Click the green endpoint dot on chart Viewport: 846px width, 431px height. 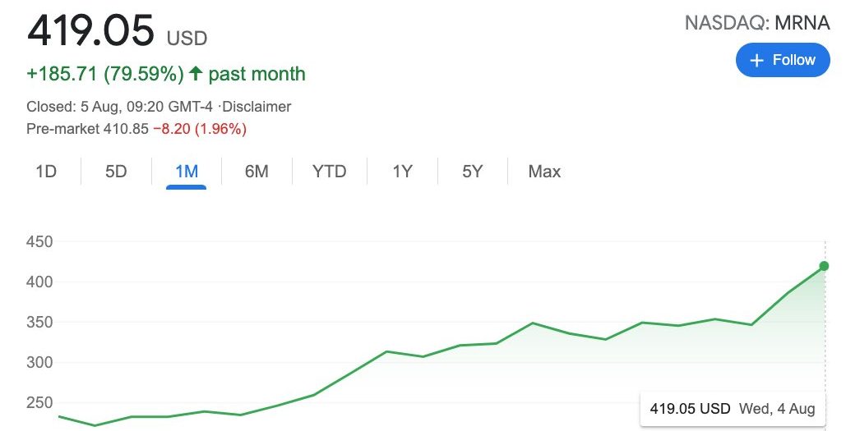pos(824,266)
